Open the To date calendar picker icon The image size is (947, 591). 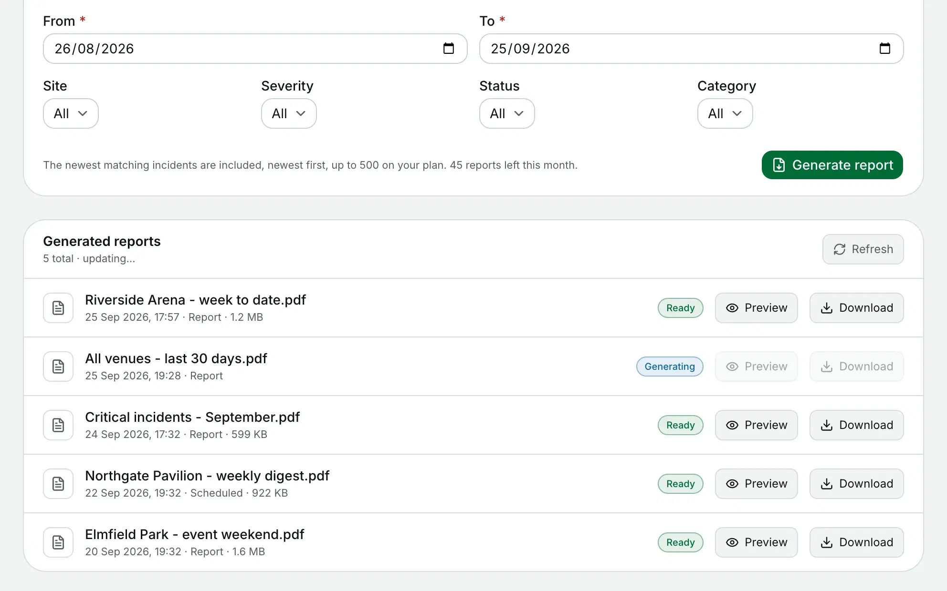884,49
